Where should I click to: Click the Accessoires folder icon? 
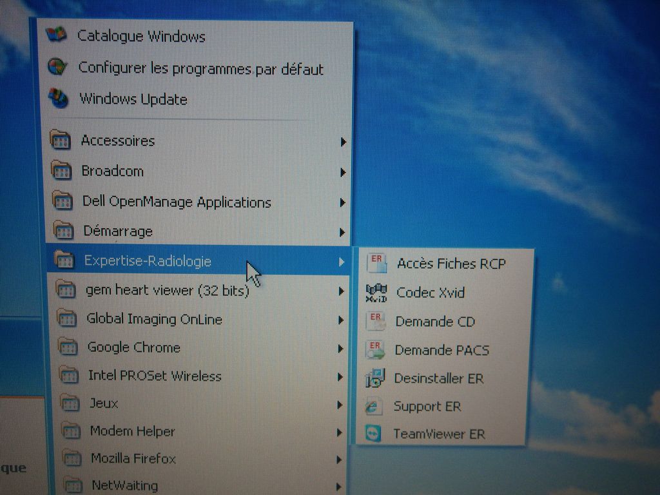[60, 140]
